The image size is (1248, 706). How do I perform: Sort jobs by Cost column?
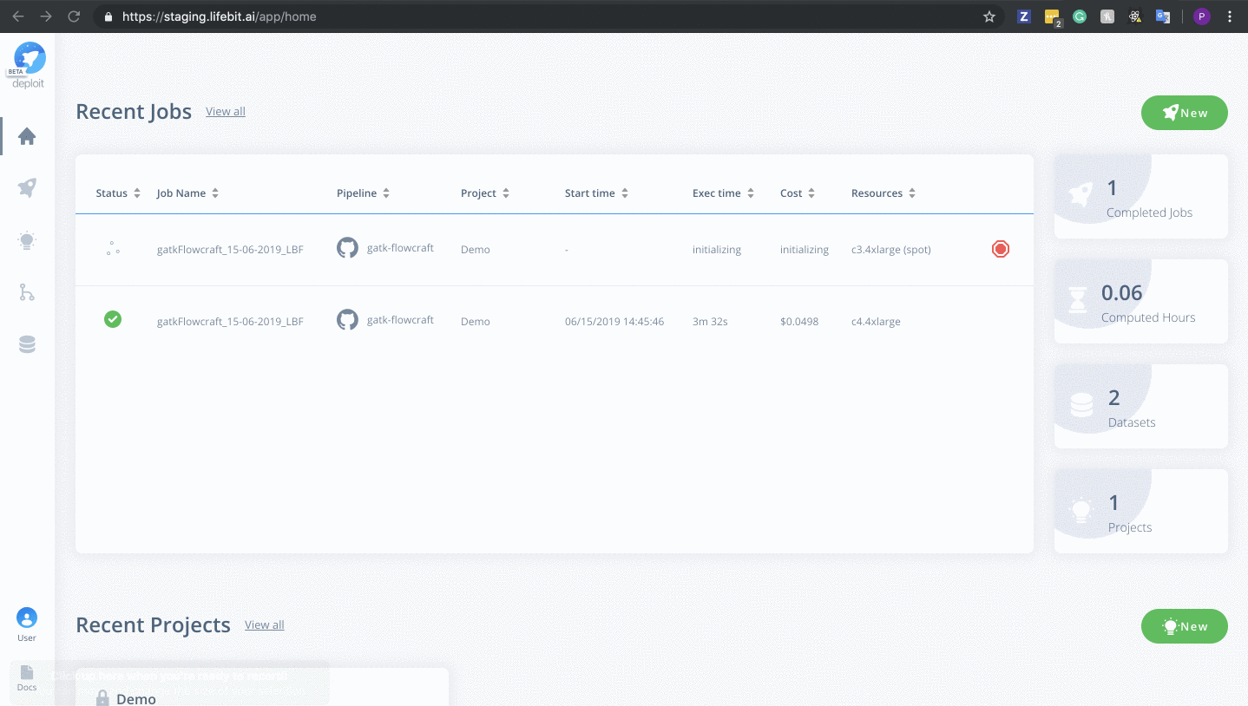click(x=798, y=193)
